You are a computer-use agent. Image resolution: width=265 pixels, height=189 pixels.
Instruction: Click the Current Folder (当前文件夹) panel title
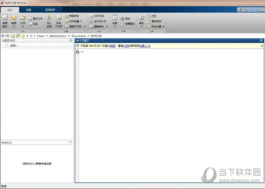(8, 41)
